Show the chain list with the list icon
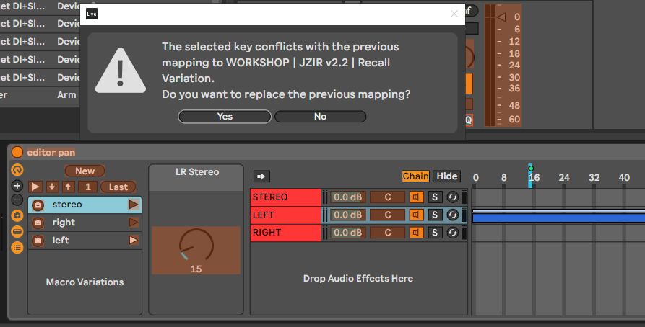 pyautogui.click(x=17, y=247)
